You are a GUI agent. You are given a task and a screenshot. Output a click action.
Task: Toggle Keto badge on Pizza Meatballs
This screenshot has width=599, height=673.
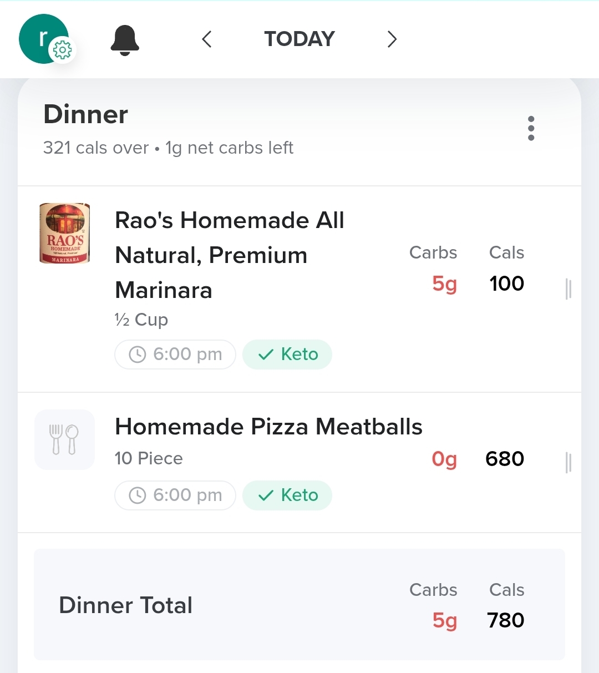pos(287,495)
